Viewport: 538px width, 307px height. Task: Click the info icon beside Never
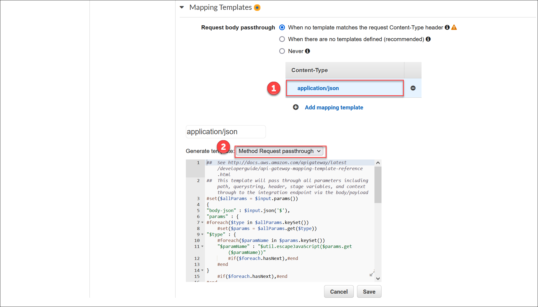308,51
